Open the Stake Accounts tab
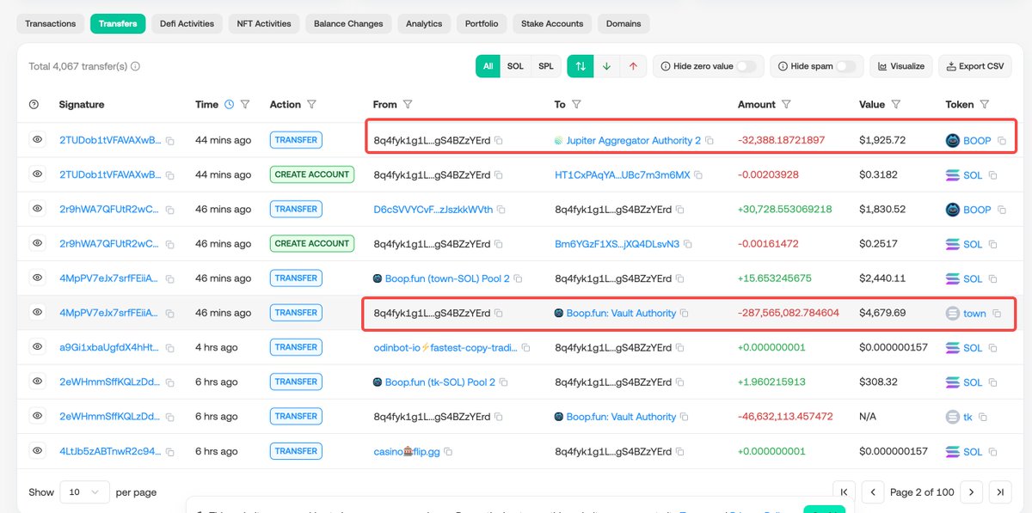 click(x=552, y=23)
